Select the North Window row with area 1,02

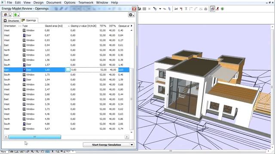coord(67,50)
